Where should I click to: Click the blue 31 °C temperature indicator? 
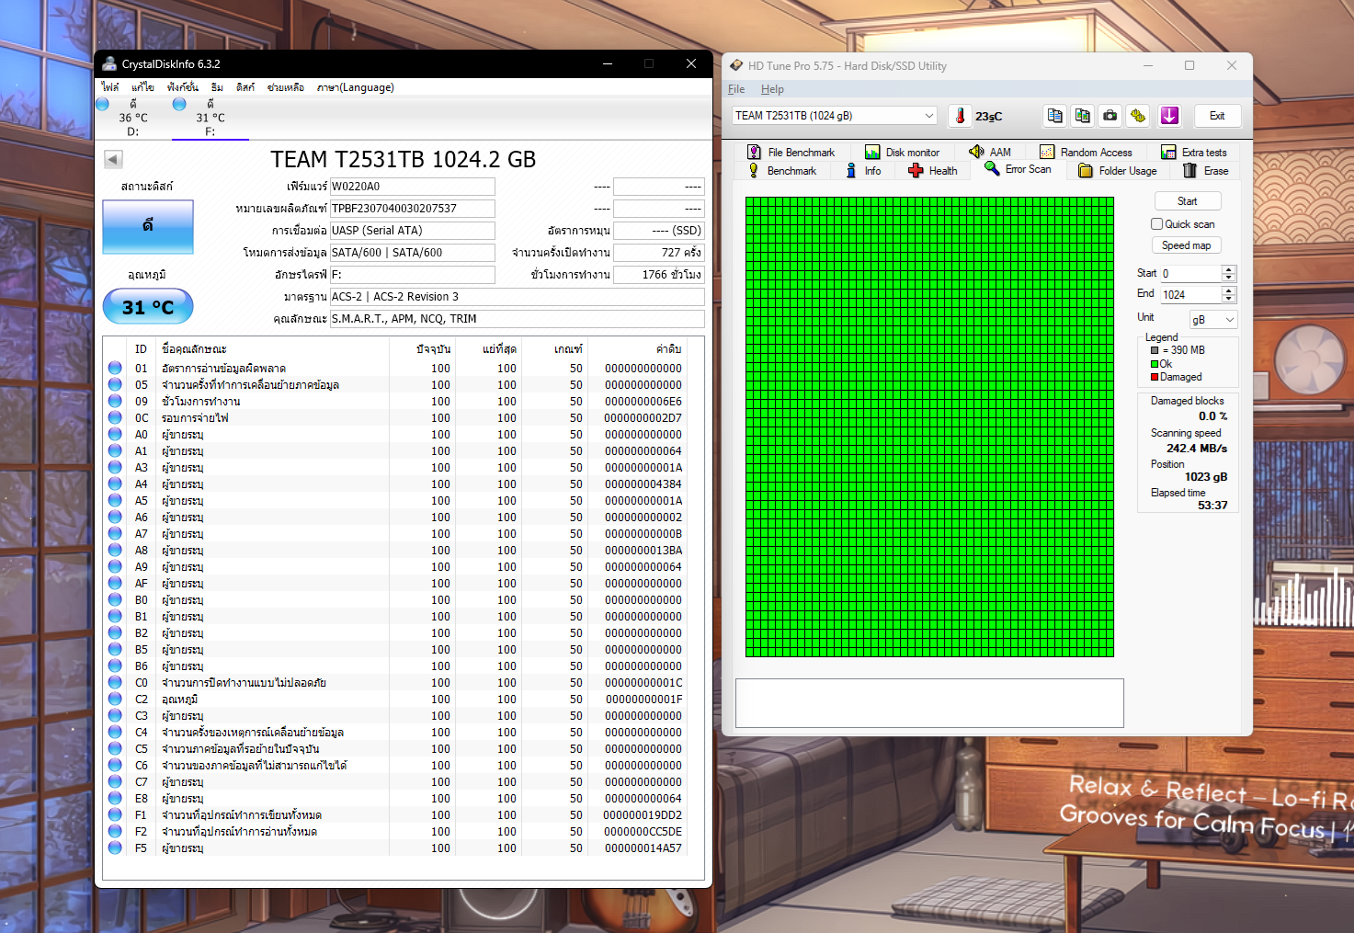(148, 307)
